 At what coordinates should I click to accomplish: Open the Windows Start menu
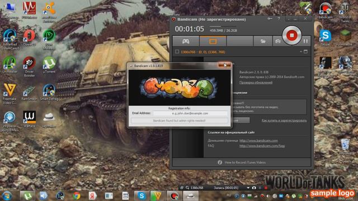[7, 196]
